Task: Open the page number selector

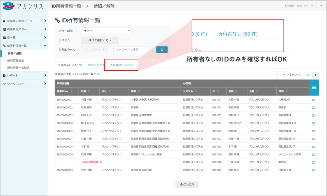Action: click(280, 75)
